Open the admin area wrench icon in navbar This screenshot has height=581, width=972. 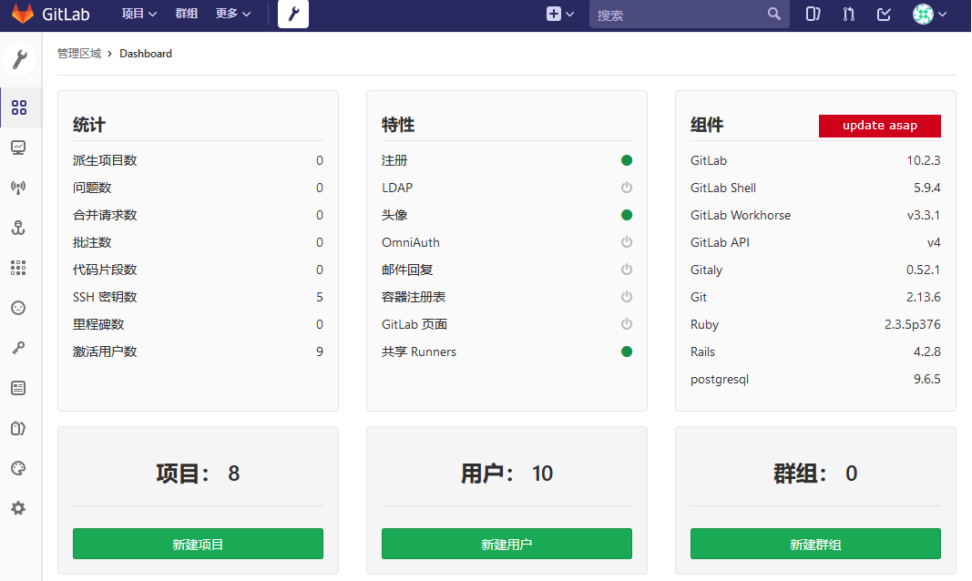pyautogui.click(x=293, y=14)
